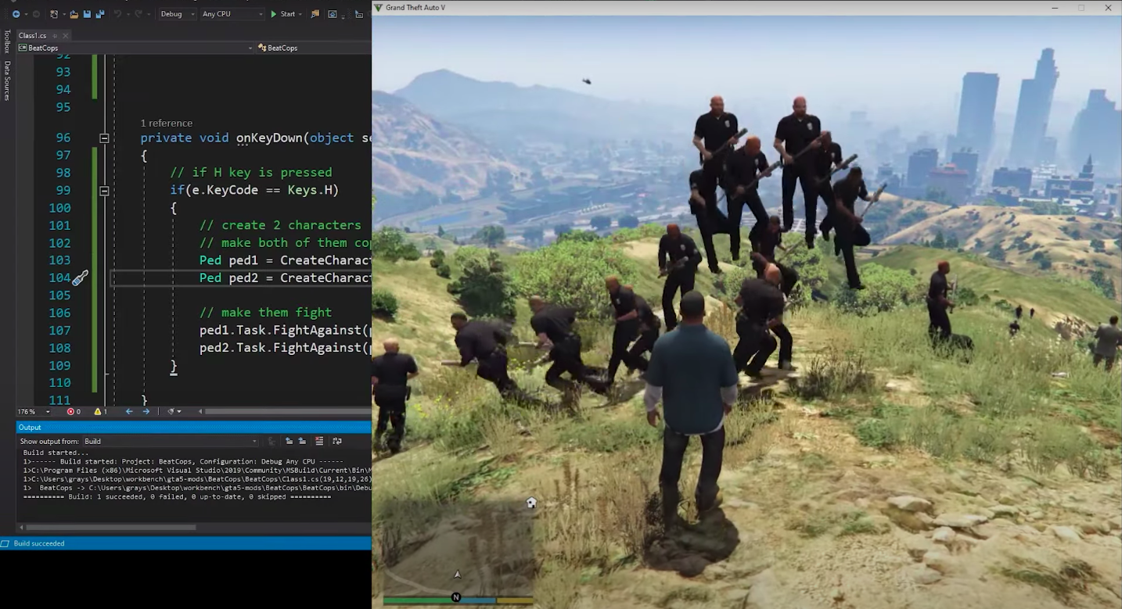Open the Toolbox side tab
This screenshot has height=609, width=1122.
7,41
